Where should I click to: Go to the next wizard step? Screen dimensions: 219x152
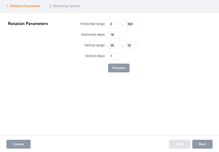202,144
